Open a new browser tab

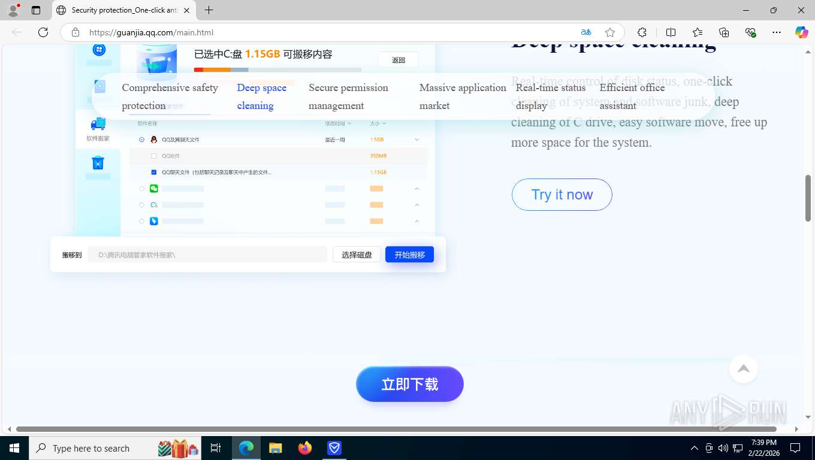coord(209,10)
